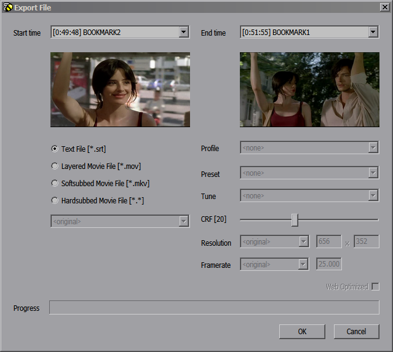This screenshot has width=393, height=352.
Task: Click the Tune label
Action: 208,197
